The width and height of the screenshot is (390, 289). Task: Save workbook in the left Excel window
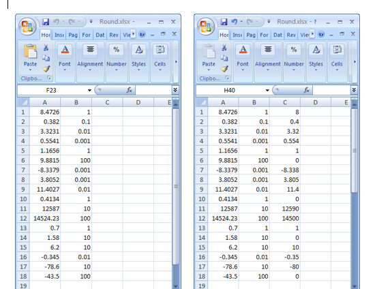click(x=46, y=22)
